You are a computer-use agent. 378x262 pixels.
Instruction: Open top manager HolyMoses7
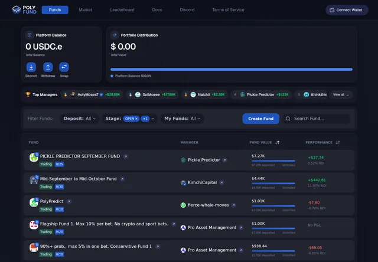pyautogui.click(x=92, y=94)
